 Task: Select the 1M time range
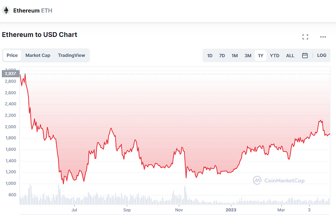click(235, 56)
